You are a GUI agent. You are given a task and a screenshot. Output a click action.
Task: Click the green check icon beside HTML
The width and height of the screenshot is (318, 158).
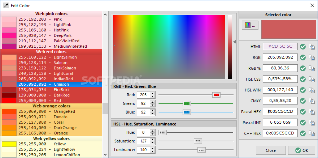point(303,47)
